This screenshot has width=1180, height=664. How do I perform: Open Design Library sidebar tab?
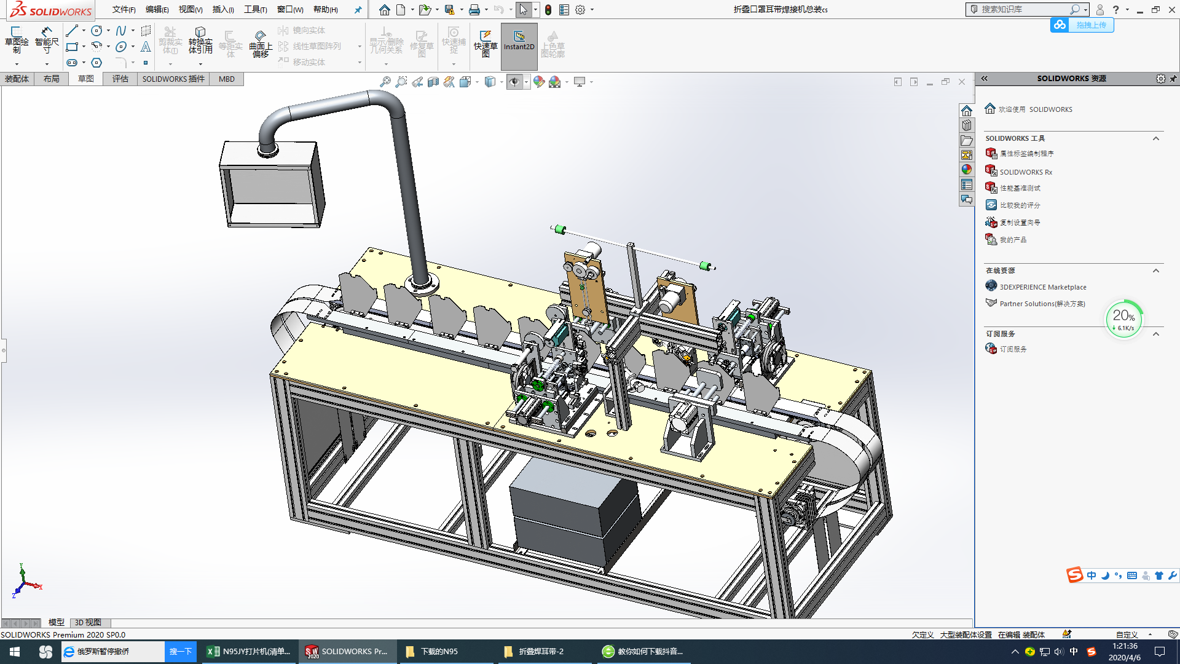pyautogui.click(x=967, y=126)
